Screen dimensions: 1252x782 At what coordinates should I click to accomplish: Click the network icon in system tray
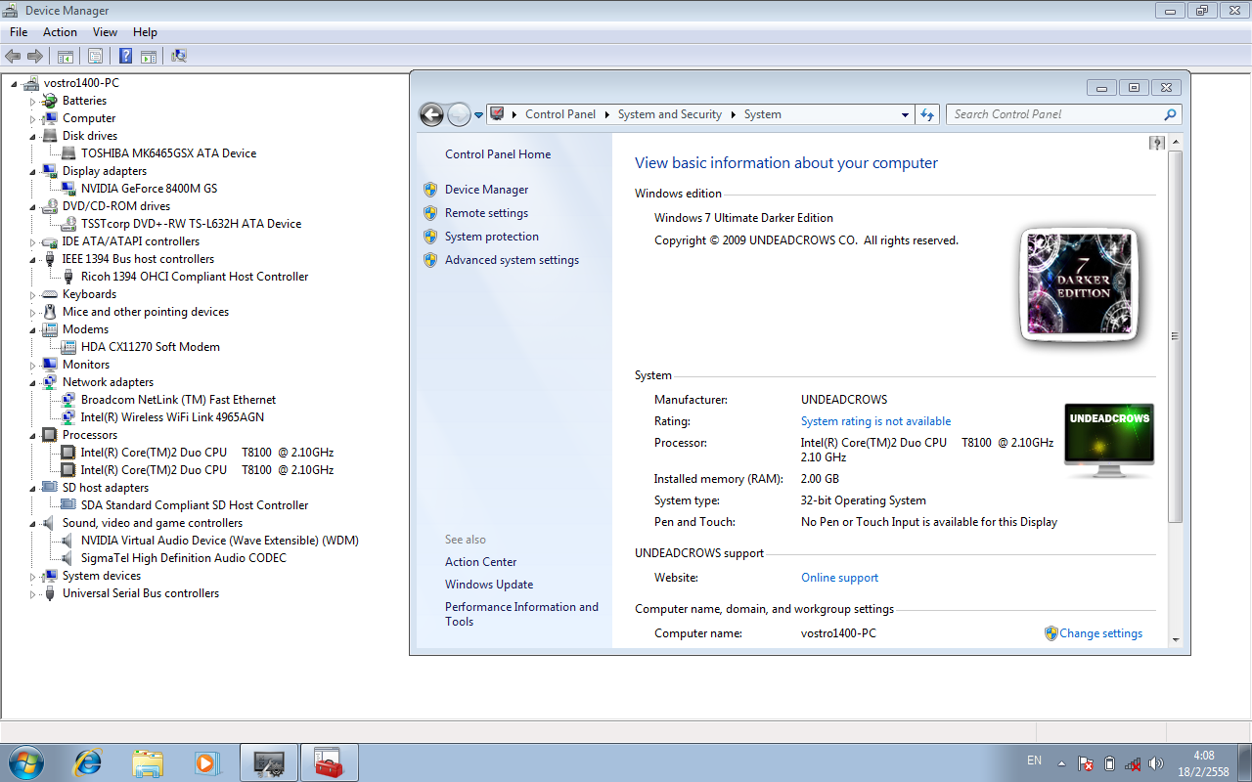(1133, 763)
